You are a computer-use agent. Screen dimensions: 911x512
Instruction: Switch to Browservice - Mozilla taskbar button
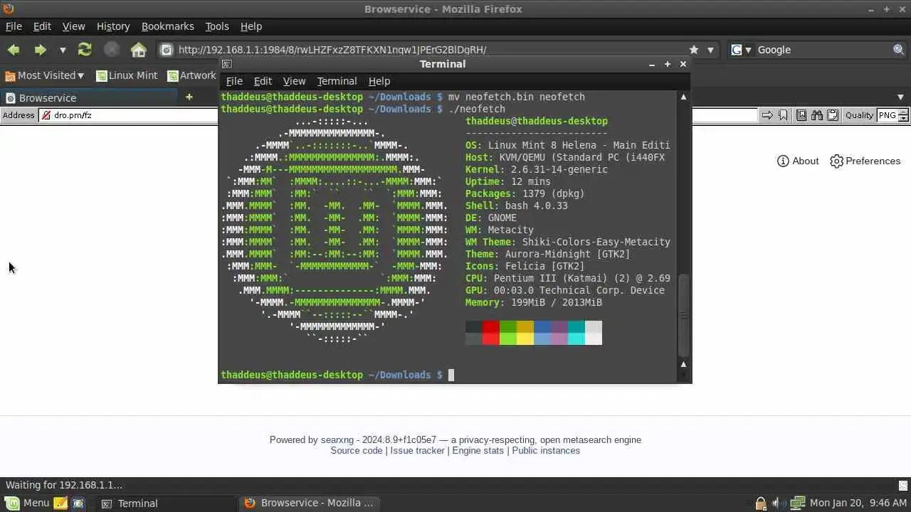[308, 503]
